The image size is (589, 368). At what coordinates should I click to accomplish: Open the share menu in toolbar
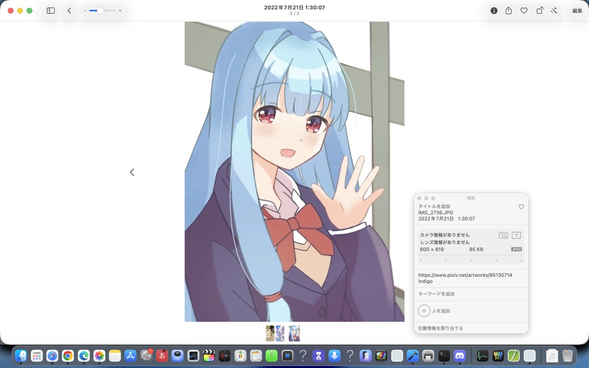[509, 10]
